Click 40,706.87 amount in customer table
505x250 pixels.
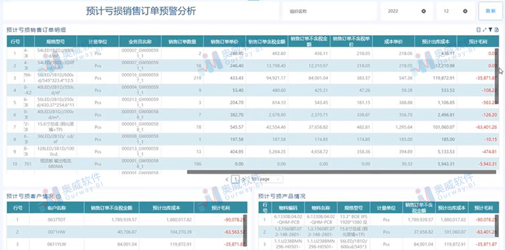112,232
